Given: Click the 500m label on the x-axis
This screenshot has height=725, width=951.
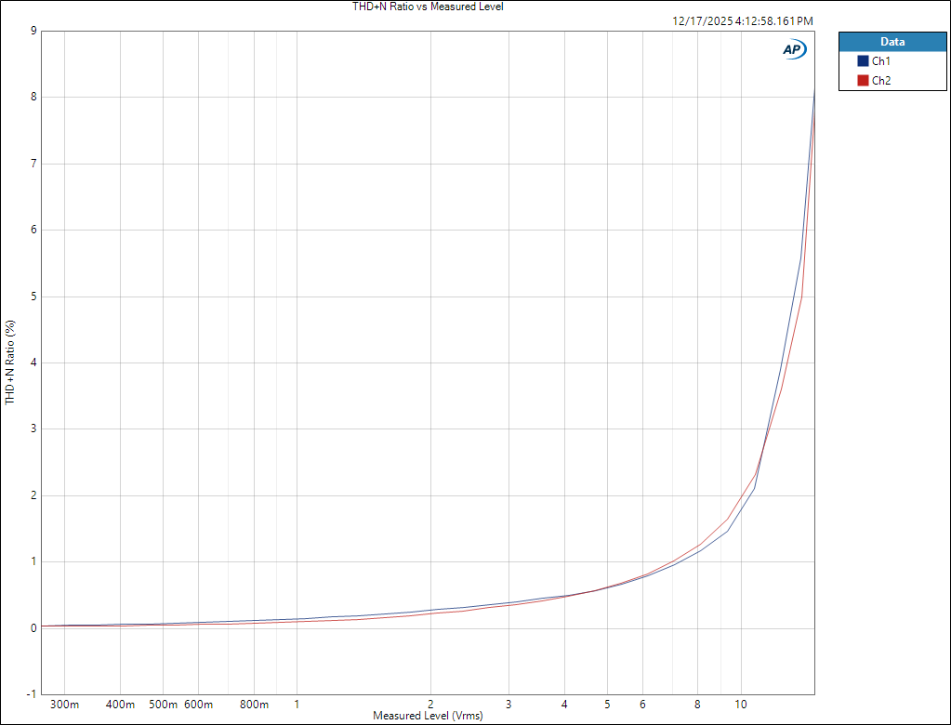Looking at the screenshot, I should pyautogui.click(x=164, y=705).
